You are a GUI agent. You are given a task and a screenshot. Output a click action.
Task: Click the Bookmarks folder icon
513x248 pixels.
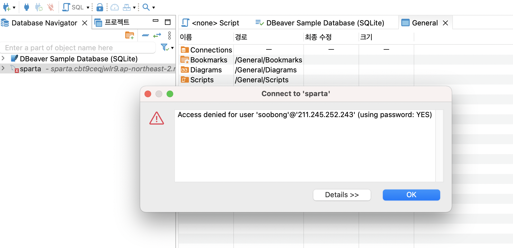pyautogui.click(x=185, y=60)
